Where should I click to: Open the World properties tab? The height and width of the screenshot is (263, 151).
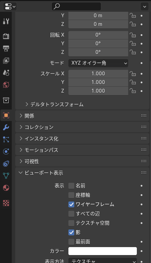click(x=6, y=85)
